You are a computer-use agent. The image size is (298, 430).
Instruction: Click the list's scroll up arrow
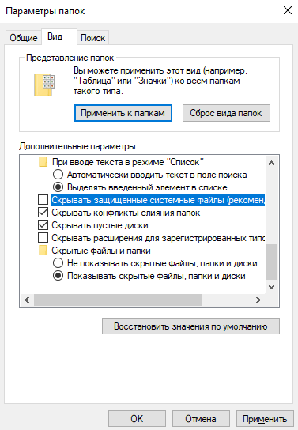point(271,163)
